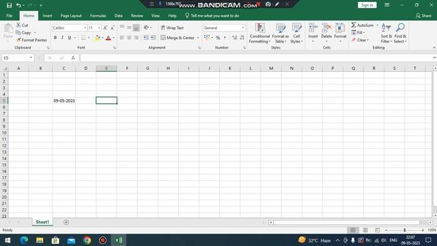The height and width of the screenshot is (246, 437).
Task: Toggle Italic formatting
Action: pos(62,38)
